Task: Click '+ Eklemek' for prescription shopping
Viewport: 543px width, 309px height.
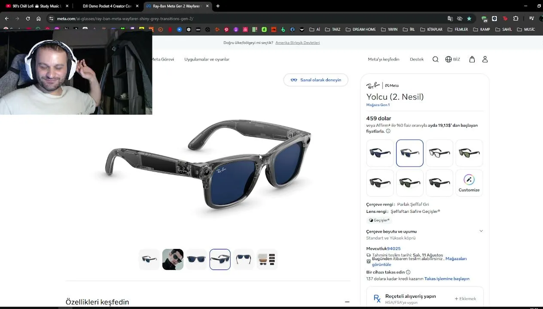Action: (x=465, y=299)
